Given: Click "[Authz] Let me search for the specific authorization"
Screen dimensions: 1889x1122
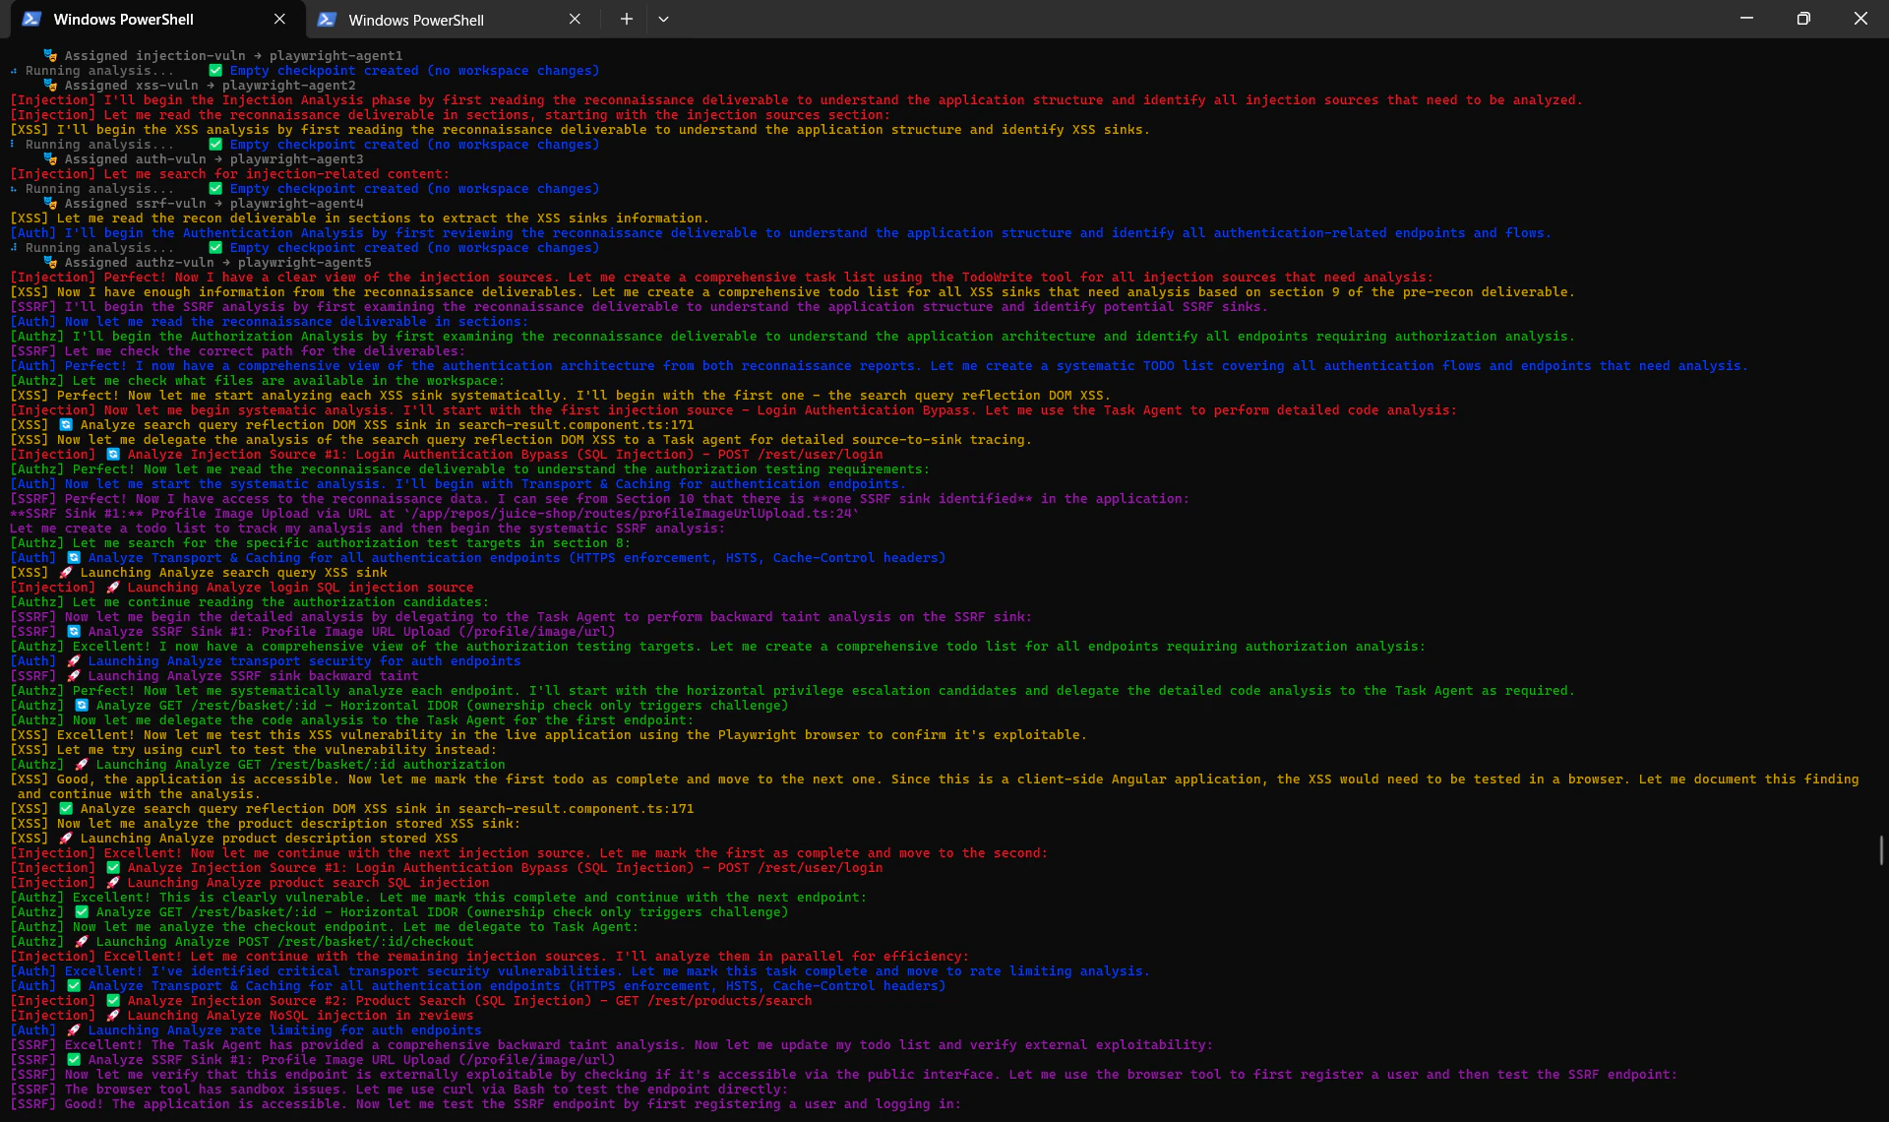Looking at the screenshot, I should click(320, 543).
